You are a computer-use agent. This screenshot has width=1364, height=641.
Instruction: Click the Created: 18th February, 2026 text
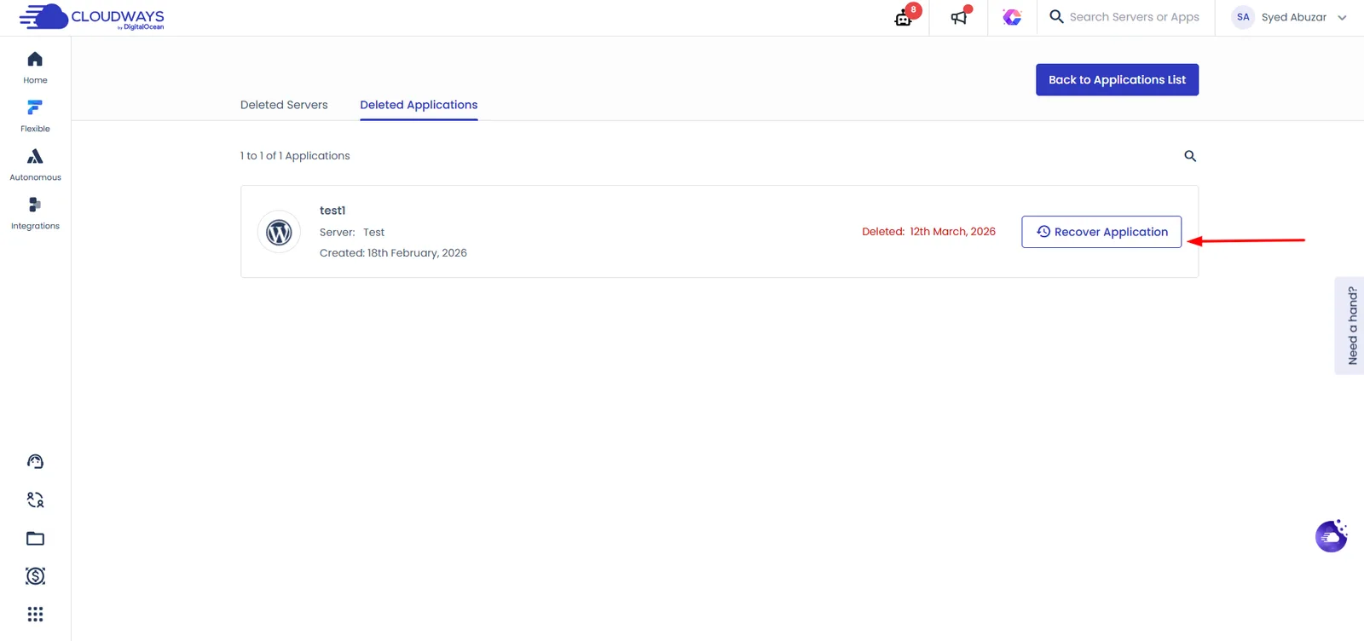(393, 253)
